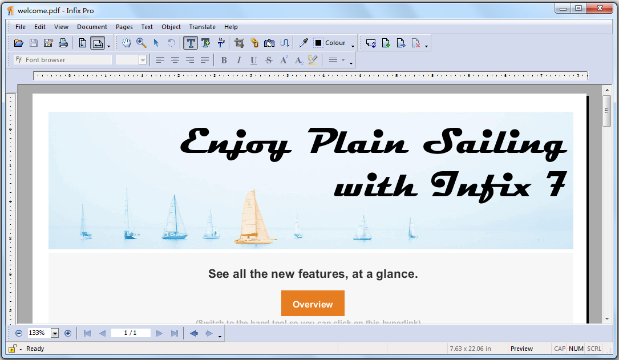Select Fit Page Height view icon

83,43
